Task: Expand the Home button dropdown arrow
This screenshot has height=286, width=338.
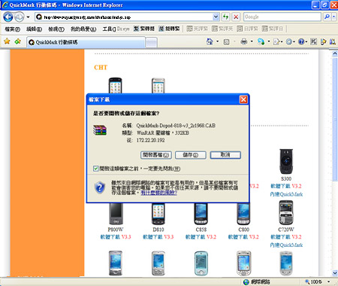Action: 217,41
